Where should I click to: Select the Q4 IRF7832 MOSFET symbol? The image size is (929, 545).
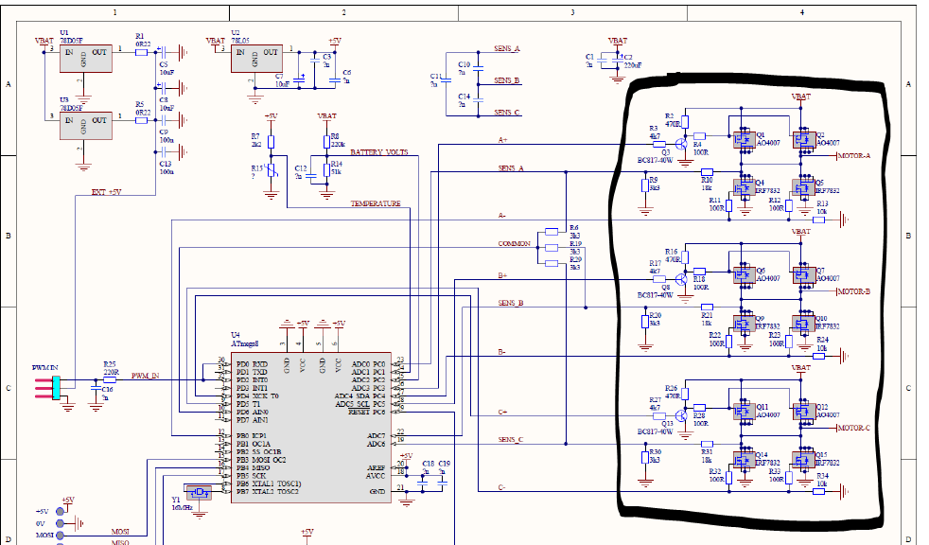click(x=744, y=187)
